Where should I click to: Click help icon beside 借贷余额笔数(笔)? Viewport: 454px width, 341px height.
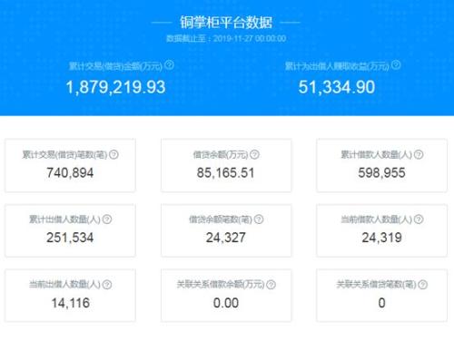click(x=259, y=219)
